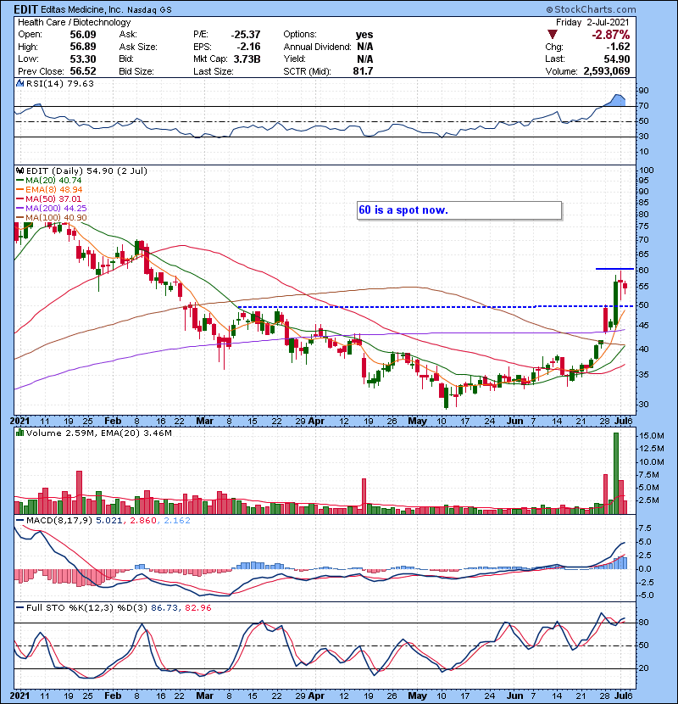Click the MACD signal value 2.860
Viewport: 678px width, 704px height.
[x=142, y=521]
